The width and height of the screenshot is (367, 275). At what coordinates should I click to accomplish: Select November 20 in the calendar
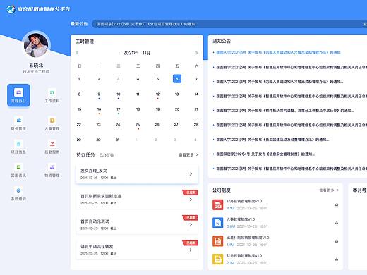click(177, 109)
